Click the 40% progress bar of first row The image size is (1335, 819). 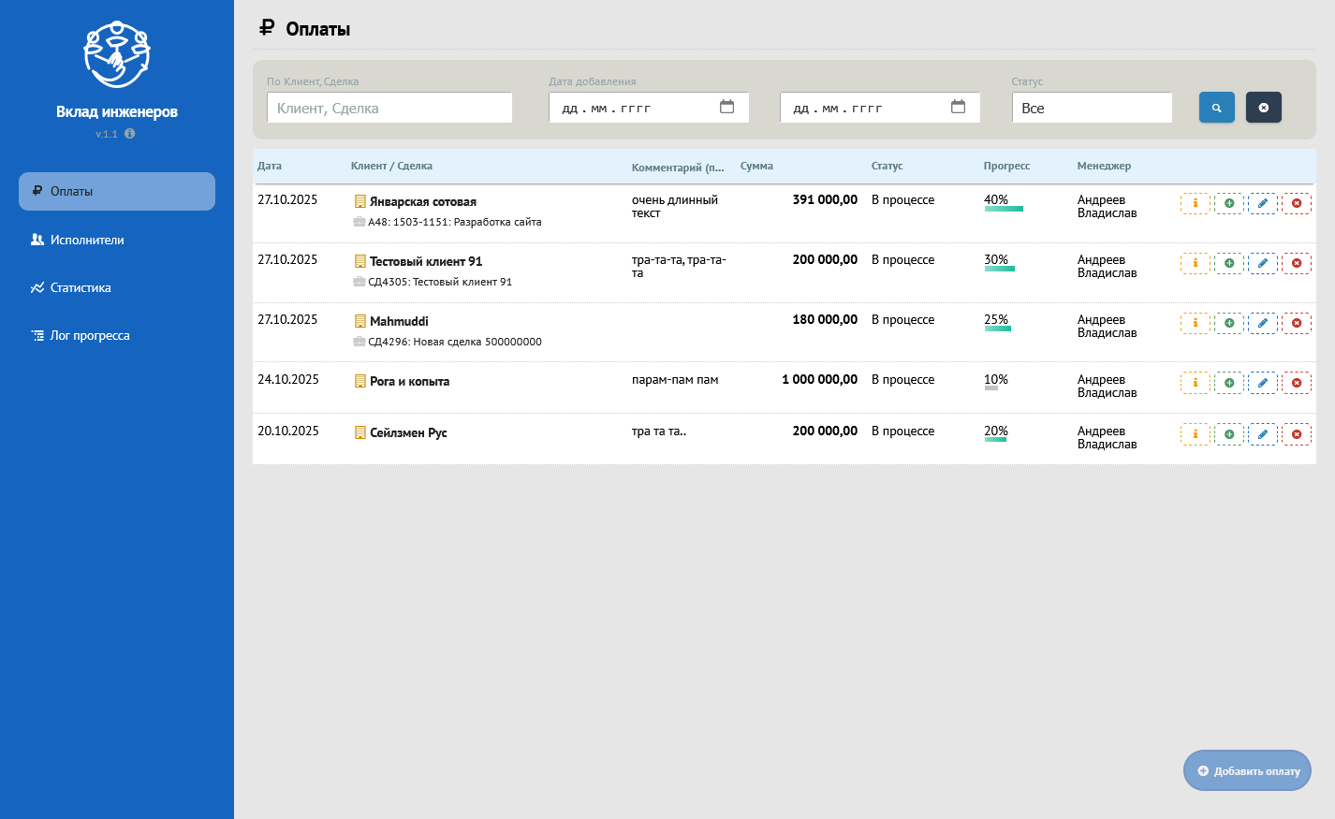pyautogui.click(x=1003, y=208)
